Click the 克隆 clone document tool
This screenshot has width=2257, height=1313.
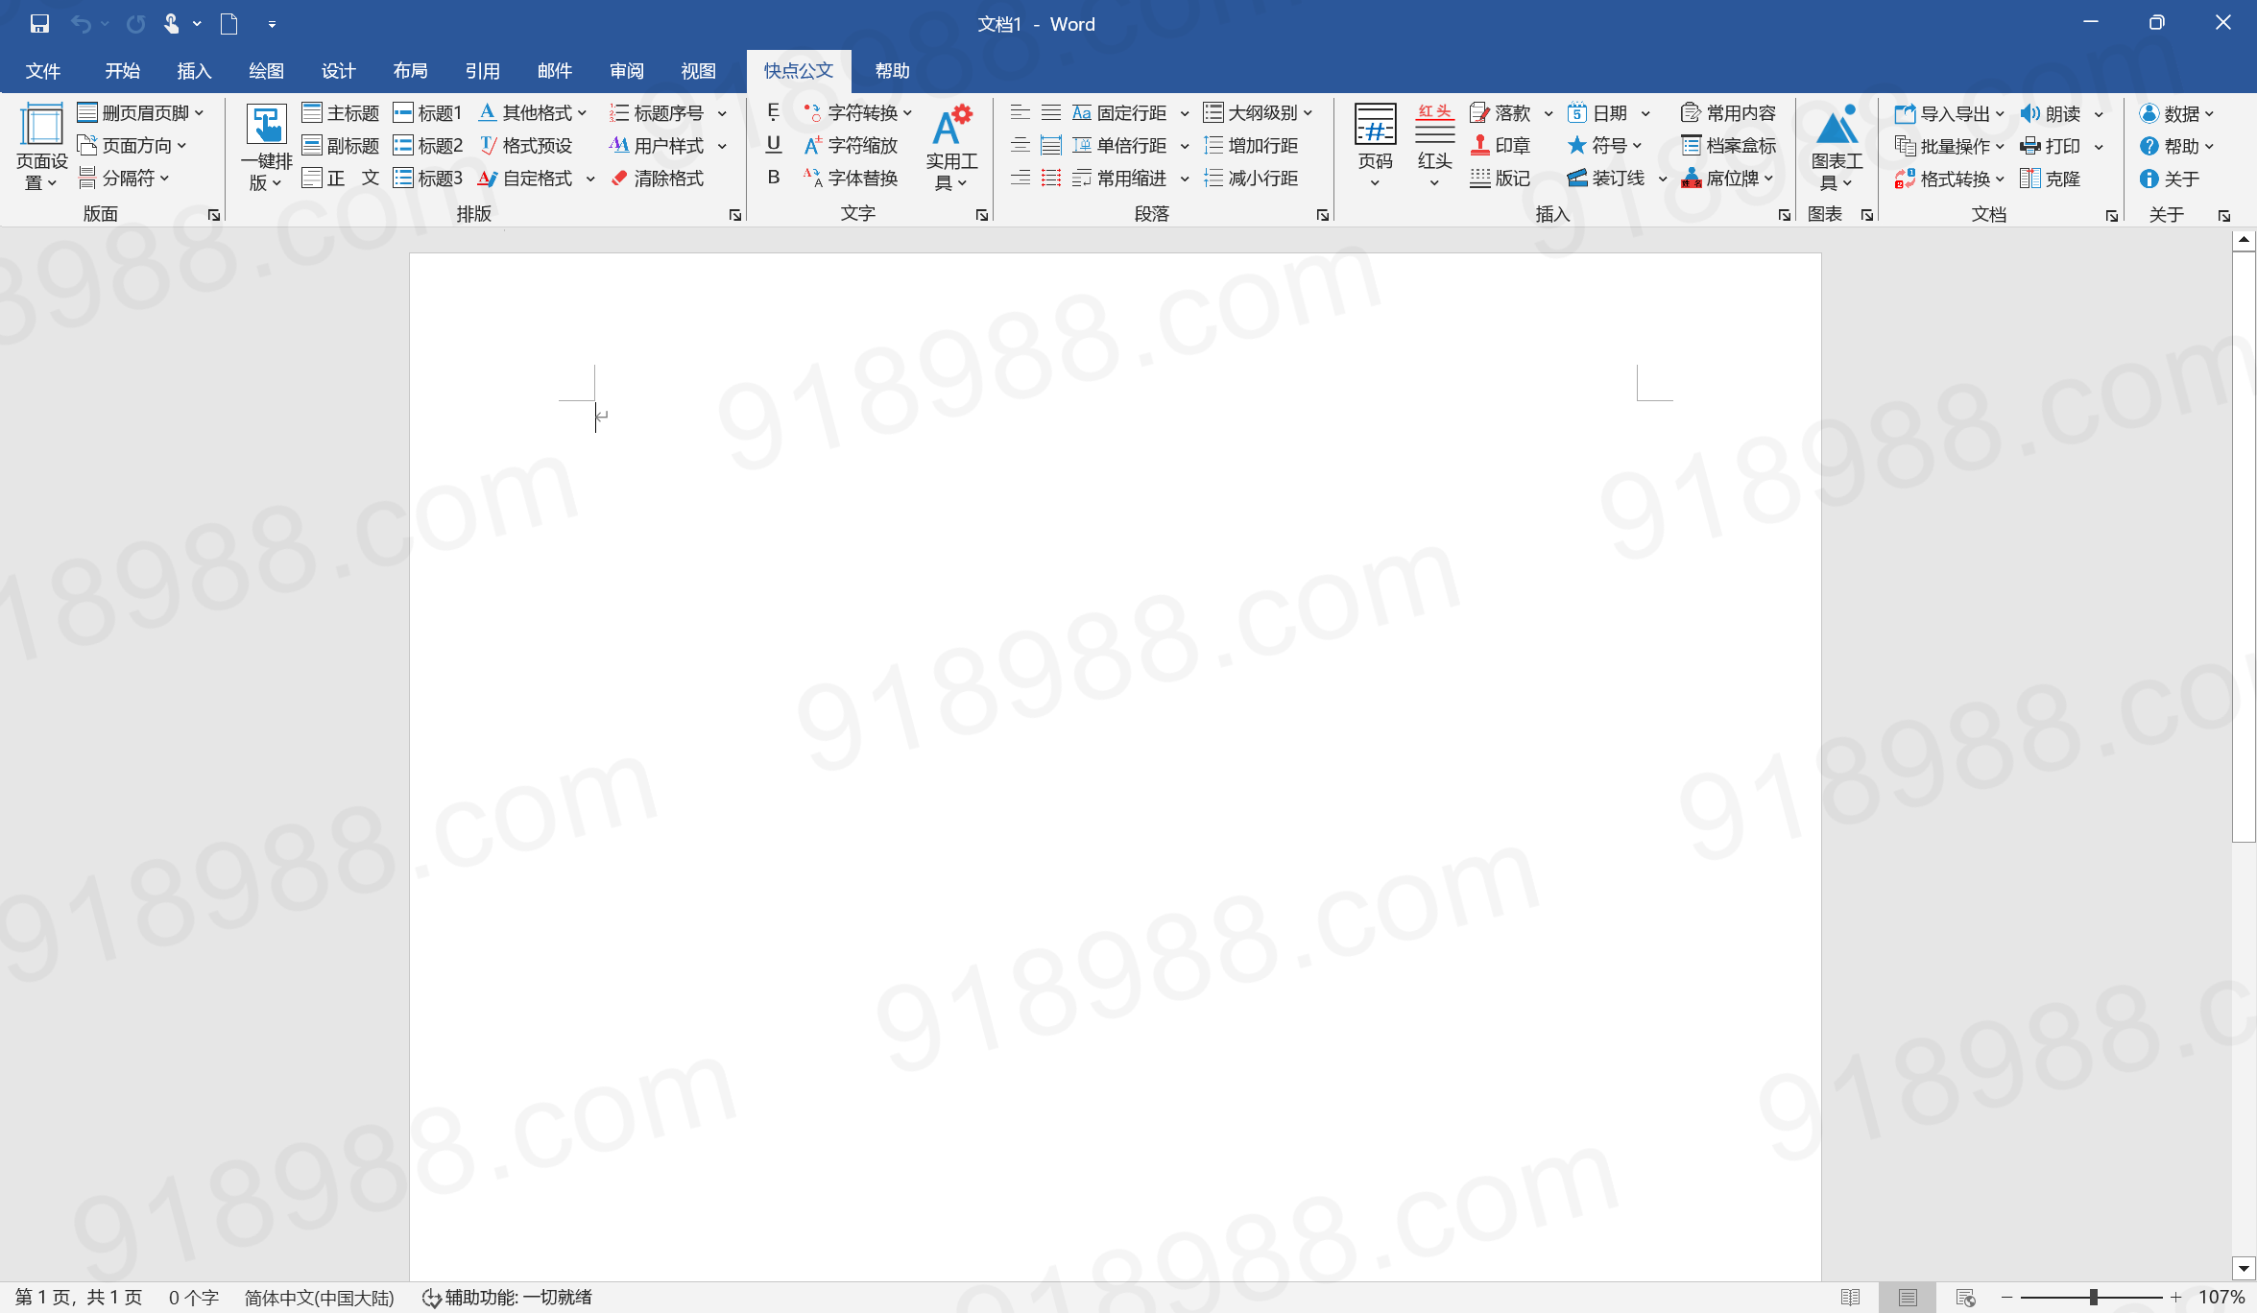(2051, 179)
